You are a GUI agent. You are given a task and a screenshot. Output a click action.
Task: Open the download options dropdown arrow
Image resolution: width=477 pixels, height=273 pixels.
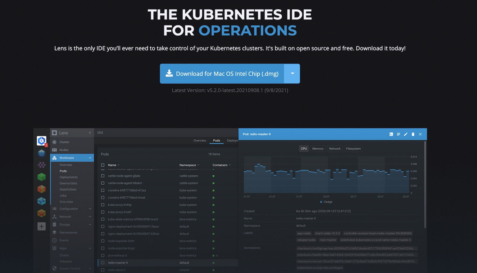pyautogui.click(x=292, y=74)
